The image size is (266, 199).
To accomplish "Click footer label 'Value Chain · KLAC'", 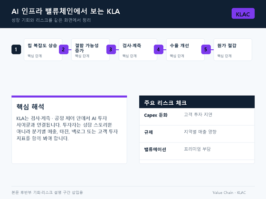I will (x=229, y=192).
